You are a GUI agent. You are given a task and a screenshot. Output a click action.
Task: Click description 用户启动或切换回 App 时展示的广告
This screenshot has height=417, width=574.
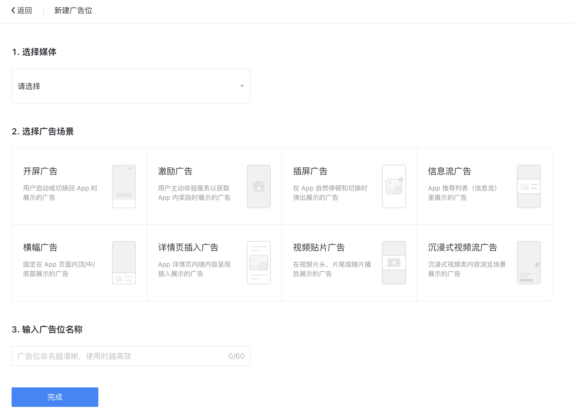pyautogui.click(x=60, y=193)
